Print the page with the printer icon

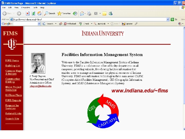coord(89,13)
